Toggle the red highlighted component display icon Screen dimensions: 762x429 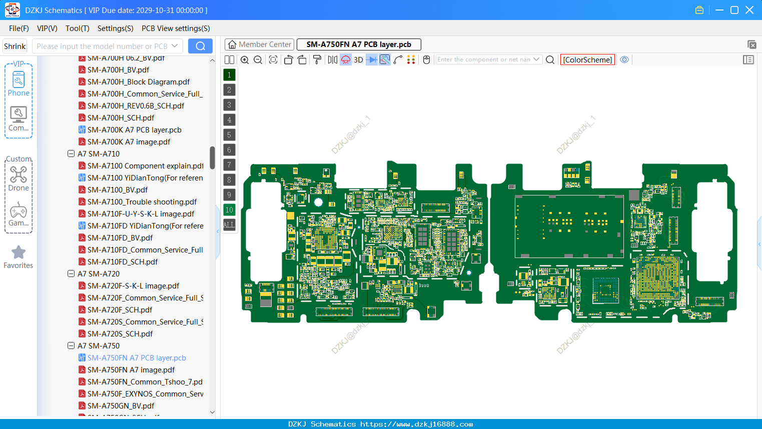[346, 59]
